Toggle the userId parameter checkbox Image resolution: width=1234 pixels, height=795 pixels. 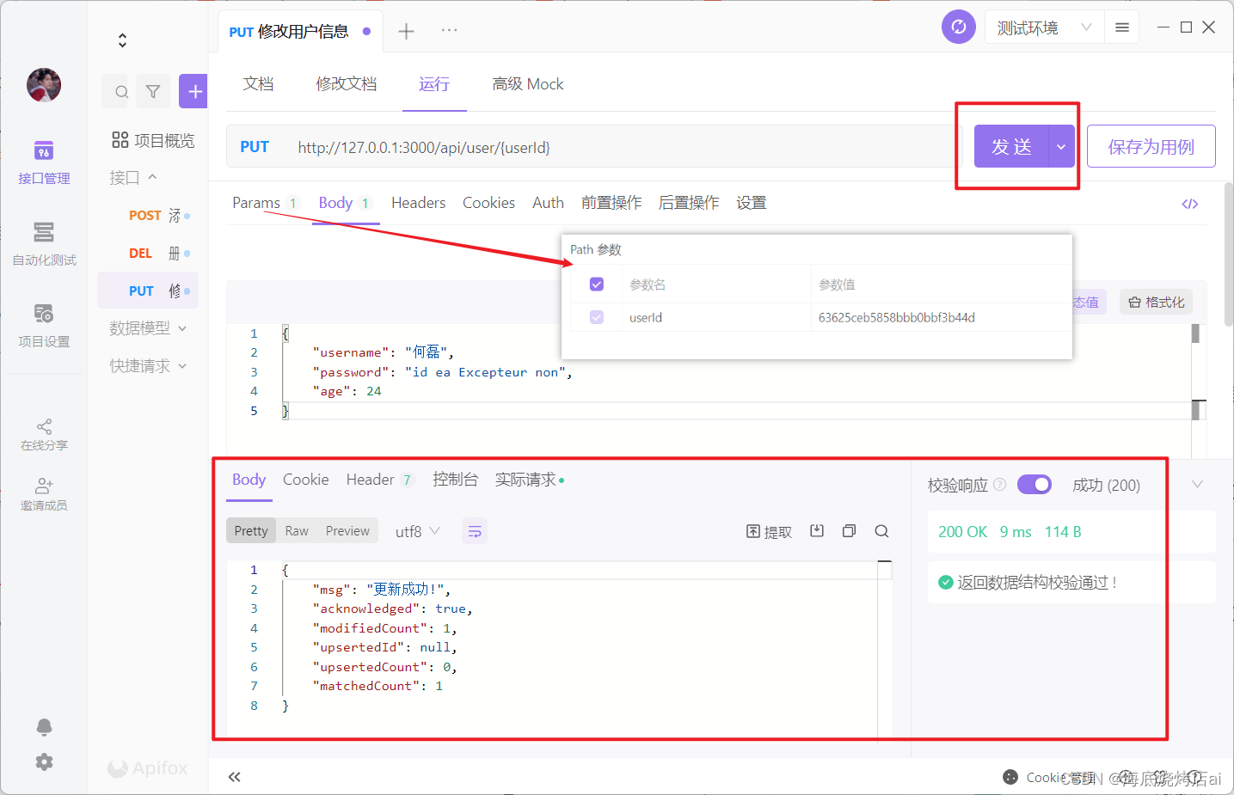[597, 317]
